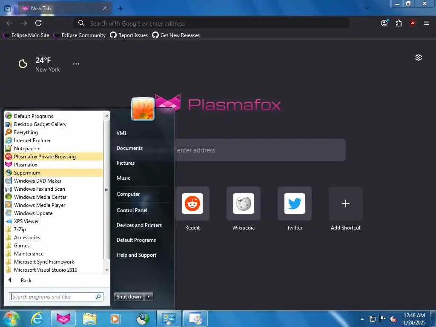Viewport: 436px width, 327px height.
Task: Open Documents from Start menu
Action: click(129, 148)
